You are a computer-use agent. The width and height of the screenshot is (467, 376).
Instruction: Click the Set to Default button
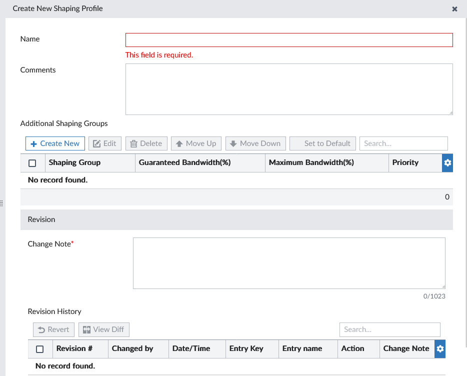point(322,143)
